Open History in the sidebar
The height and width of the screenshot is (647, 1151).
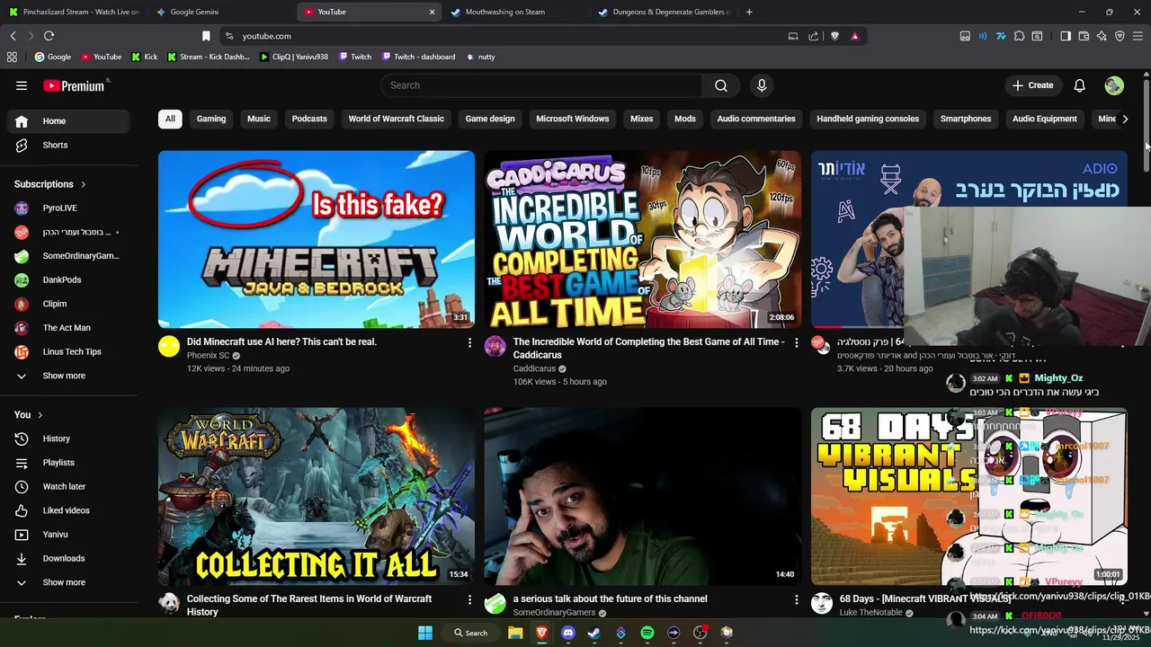(x=70, y=439)
